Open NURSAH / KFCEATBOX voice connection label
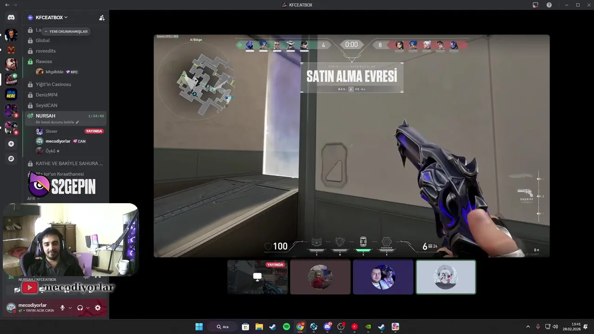Screen dimensions: 594x334 pyautogui.click(x=37, y=280)
